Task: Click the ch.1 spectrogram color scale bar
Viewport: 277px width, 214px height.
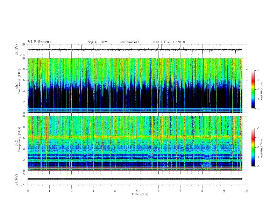Action: tap(253, 90)
